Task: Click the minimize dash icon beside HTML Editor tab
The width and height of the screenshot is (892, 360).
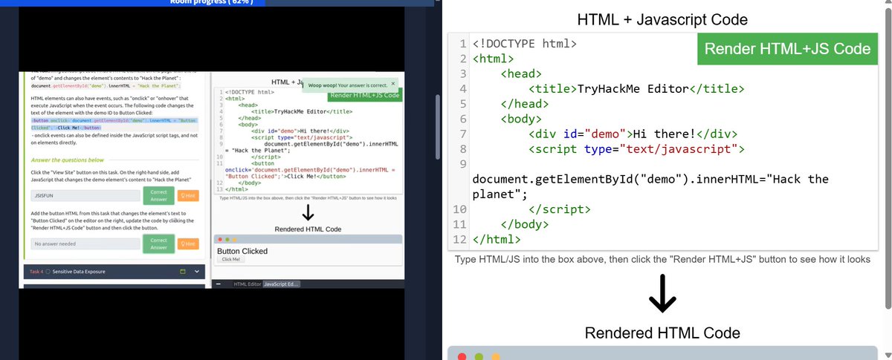Action: pyautogui.click(x=219, y=284)
